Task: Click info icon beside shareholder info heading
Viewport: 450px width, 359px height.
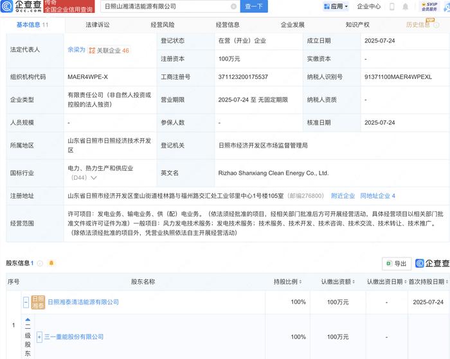Action: tap(40, 263)
